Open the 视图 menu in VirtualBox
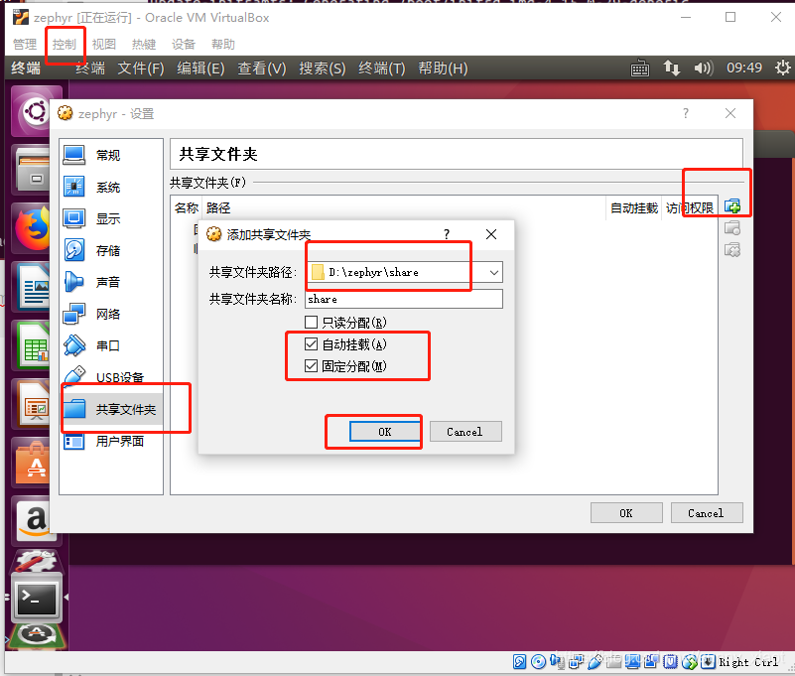This screenshot has width=795, height=676. (x=104, y=44)
